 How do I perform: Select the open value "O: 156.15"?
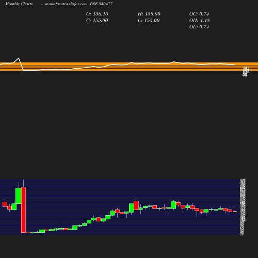click(x=97, y=14)
